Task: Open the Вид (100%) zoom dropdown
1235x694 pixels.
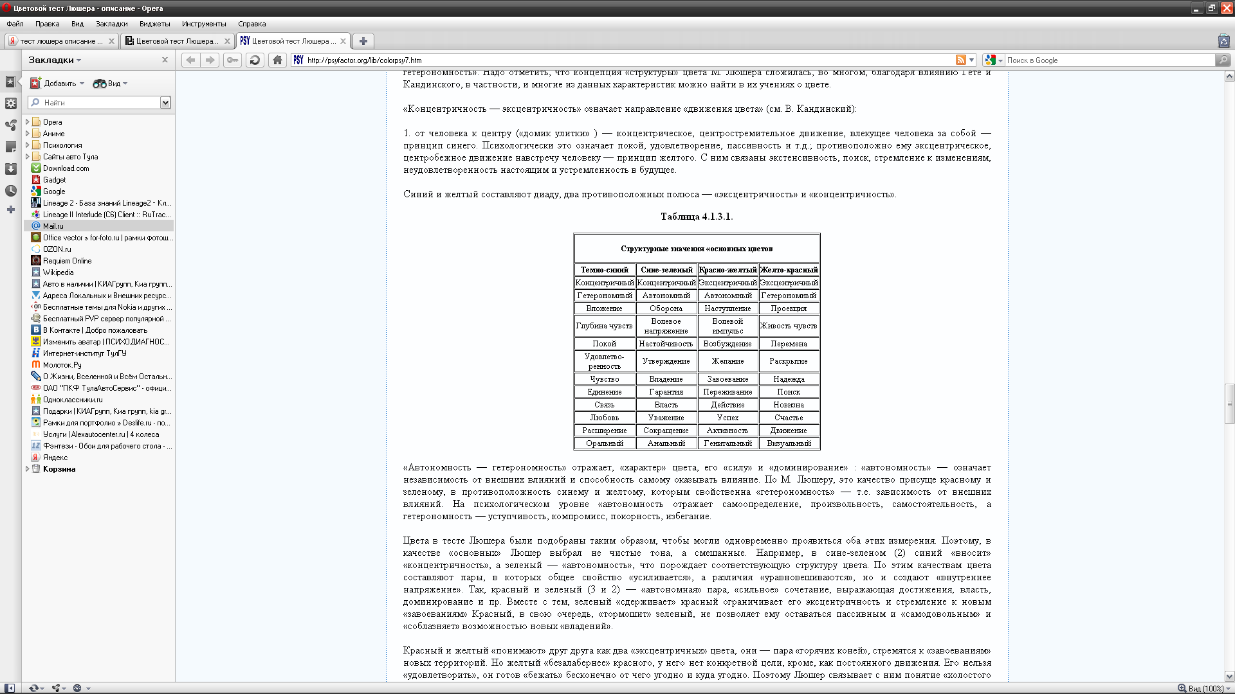Action: click(x=1227, y=688)
